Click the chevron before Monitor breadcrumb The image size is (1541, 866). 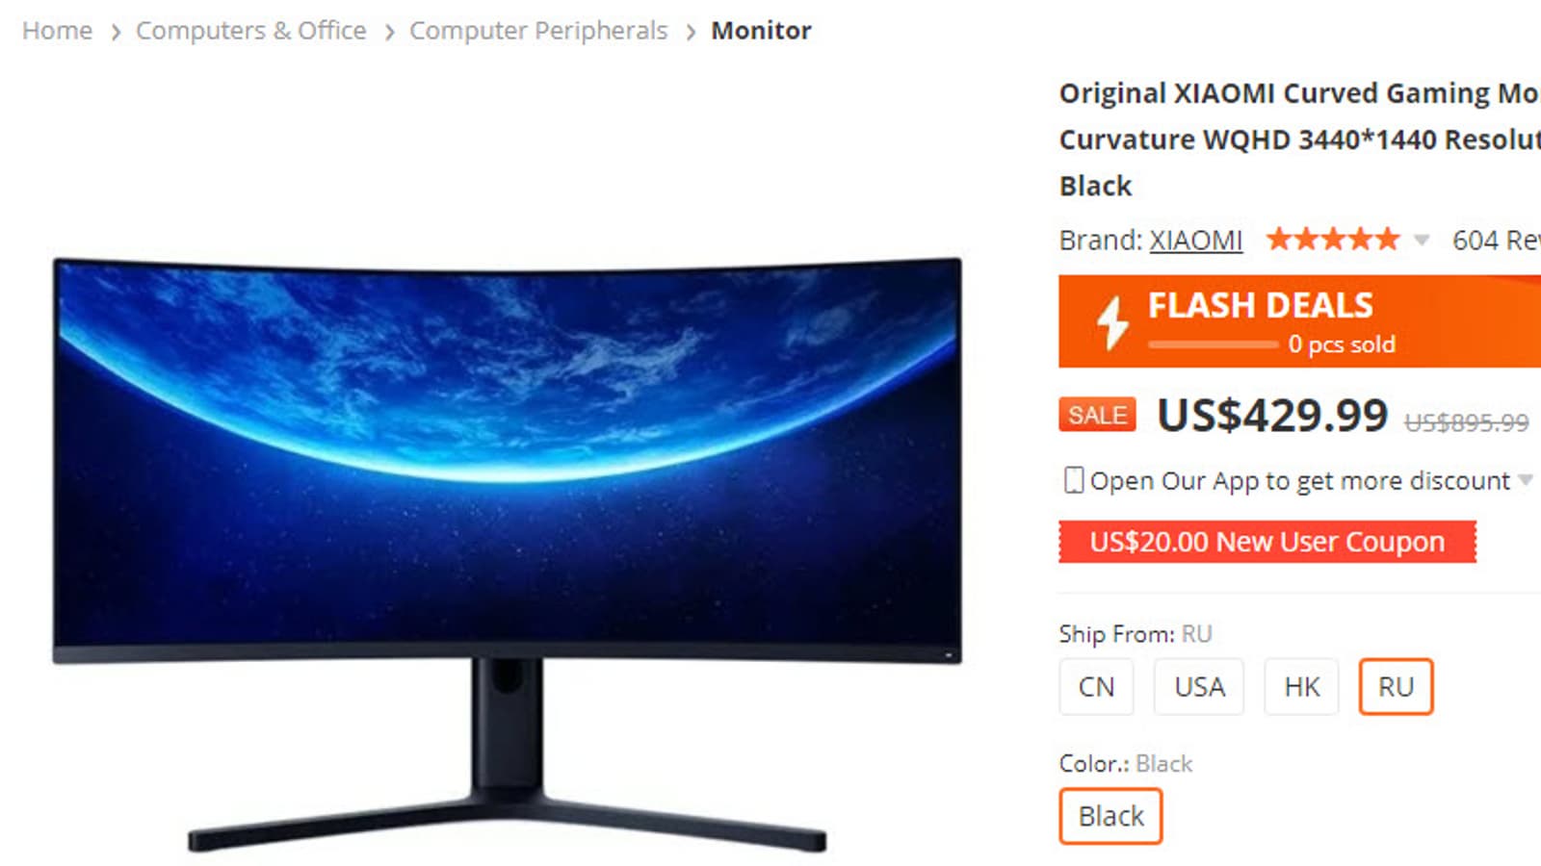point(691,33)
